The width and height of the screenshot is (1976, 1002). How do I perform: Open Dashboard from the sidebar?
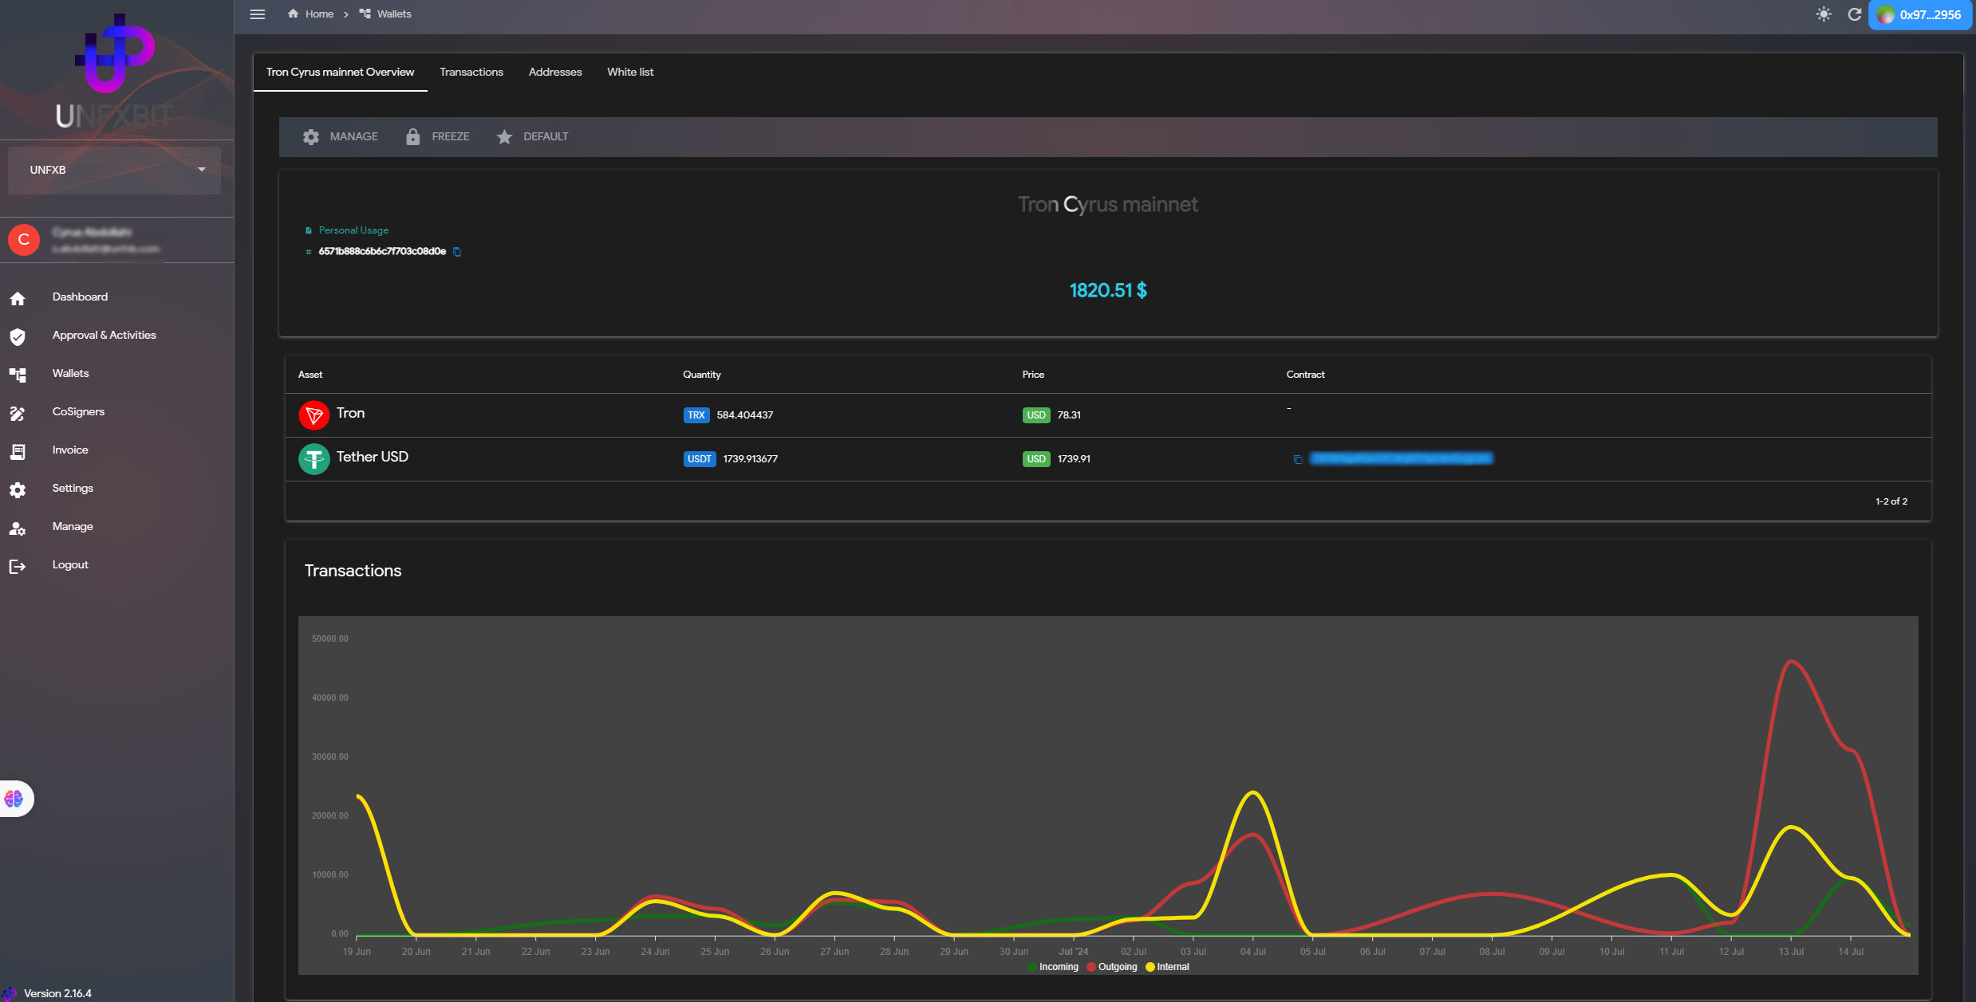(x=80, y=297)
